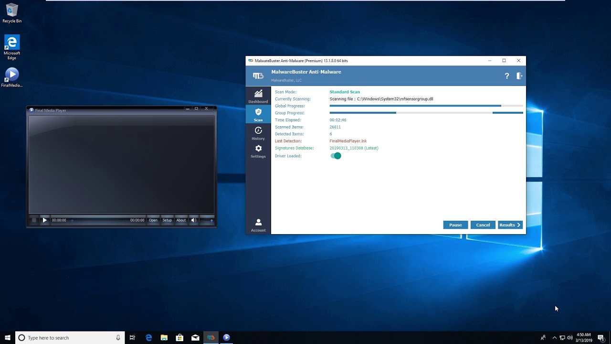Cancel the running scan
611x344 pixels.
[483, 225]
